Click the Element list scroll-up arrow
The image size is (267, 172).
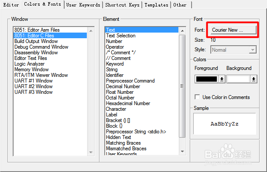click(182, 31)
